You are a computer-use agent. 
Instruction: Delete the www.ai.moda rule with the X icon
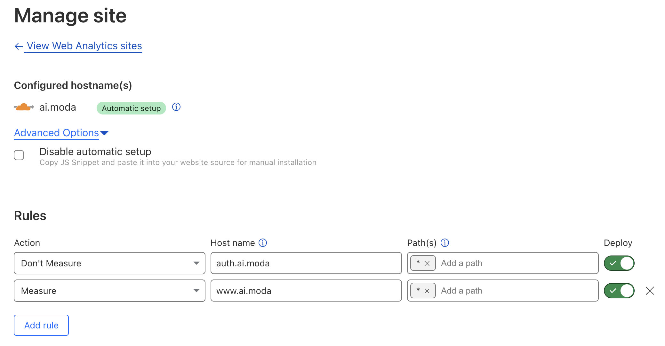650,291
